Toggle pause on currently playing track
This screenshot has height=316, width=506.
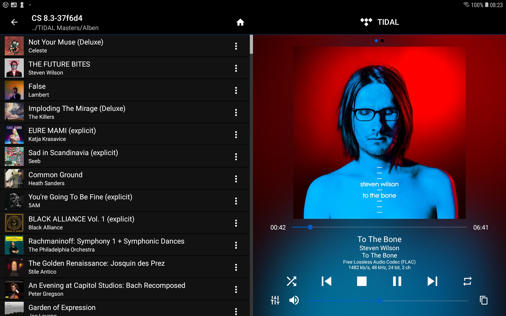click(397, 281)
